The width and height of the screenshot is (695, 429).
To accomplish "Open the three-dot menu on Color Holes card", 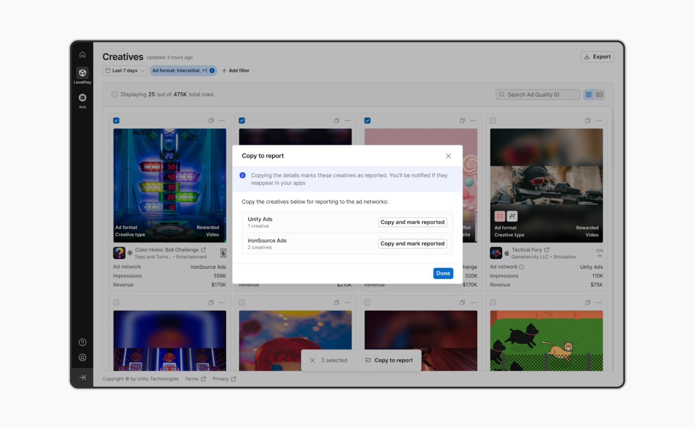I will coord(222,120).
